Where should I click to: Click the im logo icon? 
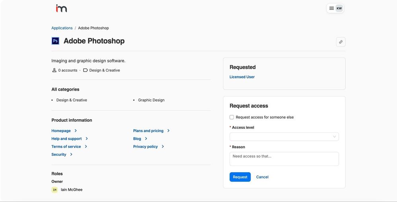pyautogui.click(x=61, y=8)
